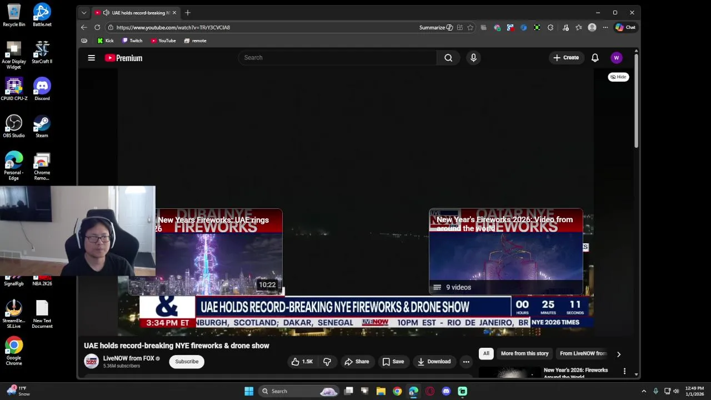Screen dimensions: 711x400
Task: Open Steam desktop shortcut
Action: click(x=42, y=127)
